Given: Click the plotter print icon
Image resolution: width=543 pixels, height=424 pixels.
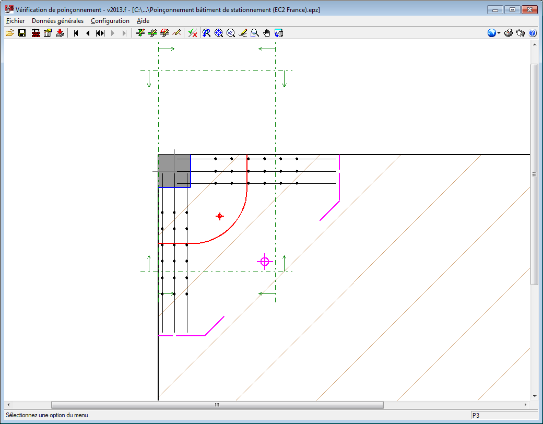Looking at the screenshot, I should click(520, 33).
